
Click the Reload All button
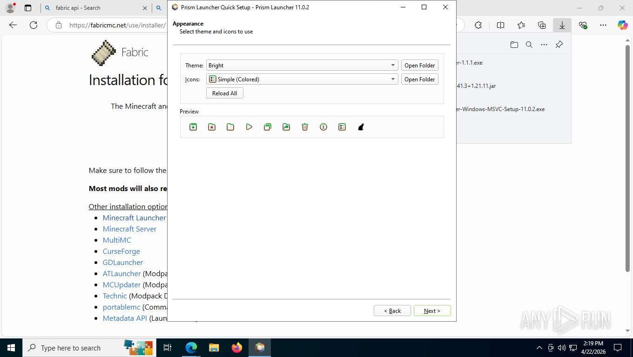pos(224,93)
